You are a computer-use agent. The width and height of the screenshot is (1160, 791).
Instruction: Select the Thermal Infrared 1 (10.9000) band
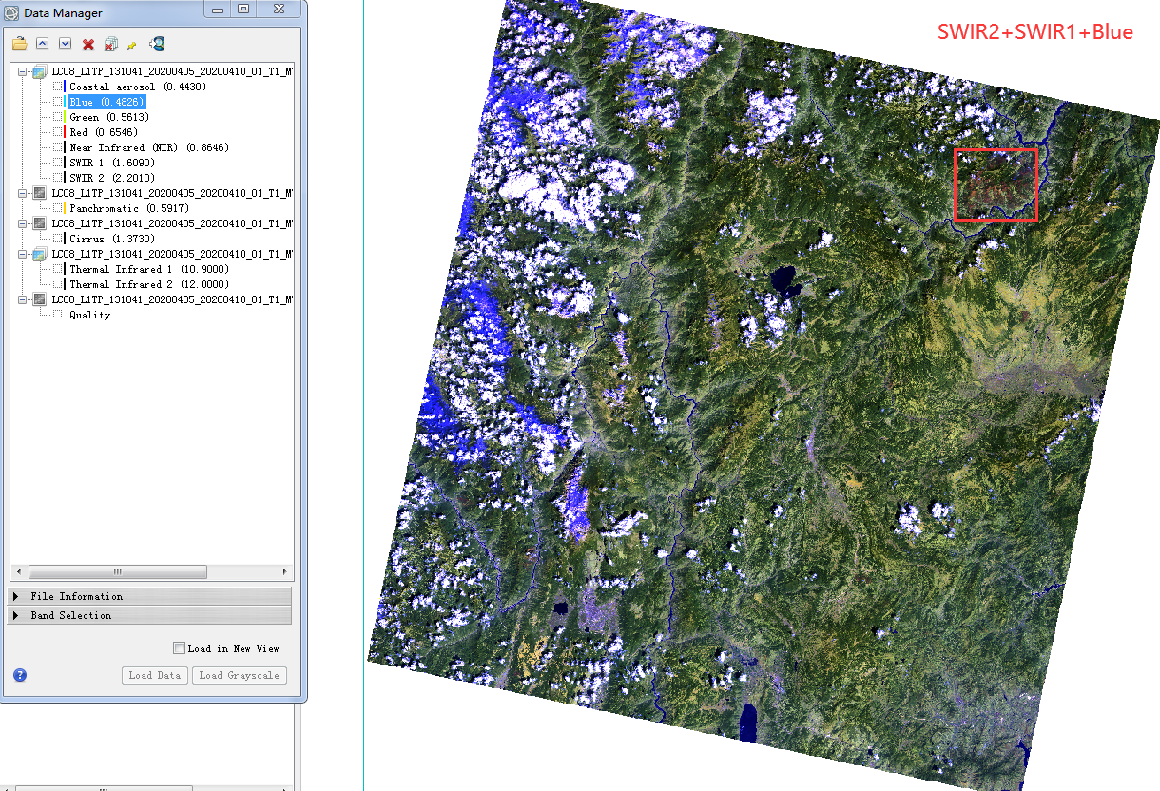[149, 269]
